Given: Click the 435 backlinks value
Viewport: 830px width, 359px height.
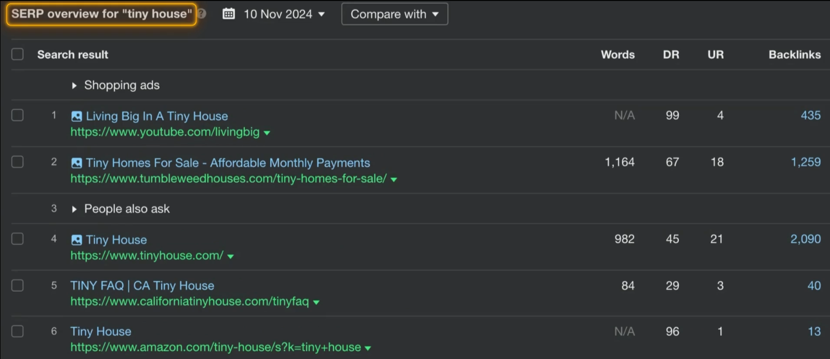Looking at the screenshot, I should [x=811, y=115].
